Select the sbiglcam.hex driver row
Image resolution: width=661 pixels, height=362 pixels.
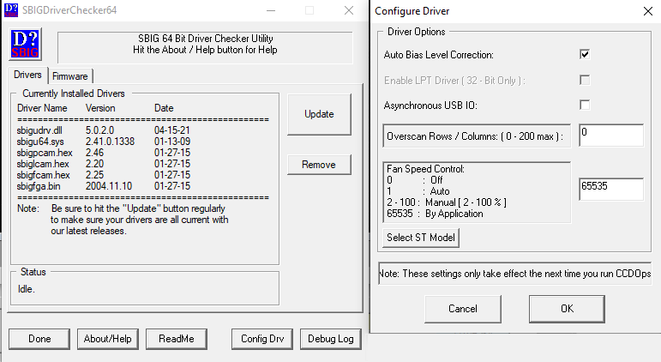(x=103, y=164)
